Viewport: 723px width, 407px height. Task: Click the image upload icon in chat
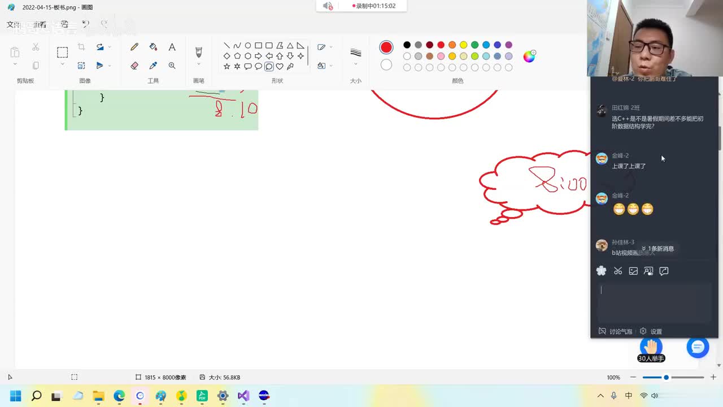pyautogui.click(x=633, y=271)
